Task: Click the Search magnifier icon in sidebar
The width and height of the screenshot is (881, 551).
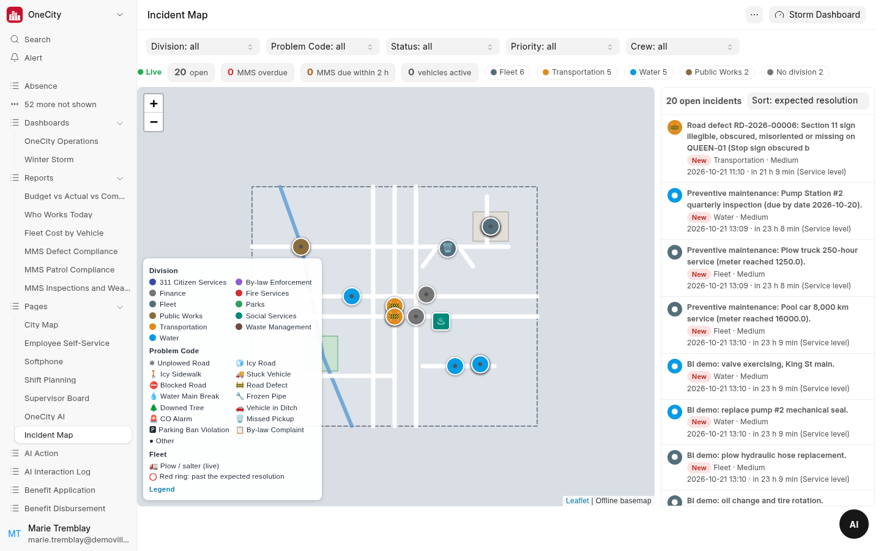Action: tap(15, 39)
